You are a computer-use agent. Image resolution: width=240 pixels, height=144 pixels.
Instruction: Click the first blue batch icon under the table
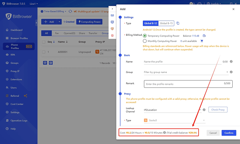click(45, 63)
